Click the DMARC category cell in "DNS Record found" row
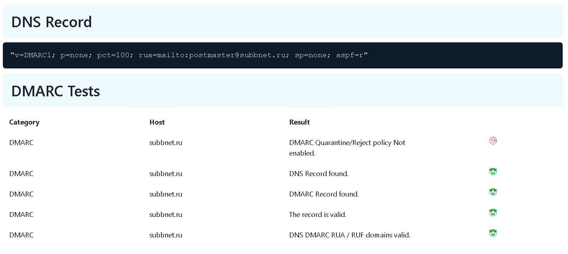Screen dimensions: 568x254 [x=21, y=174]
